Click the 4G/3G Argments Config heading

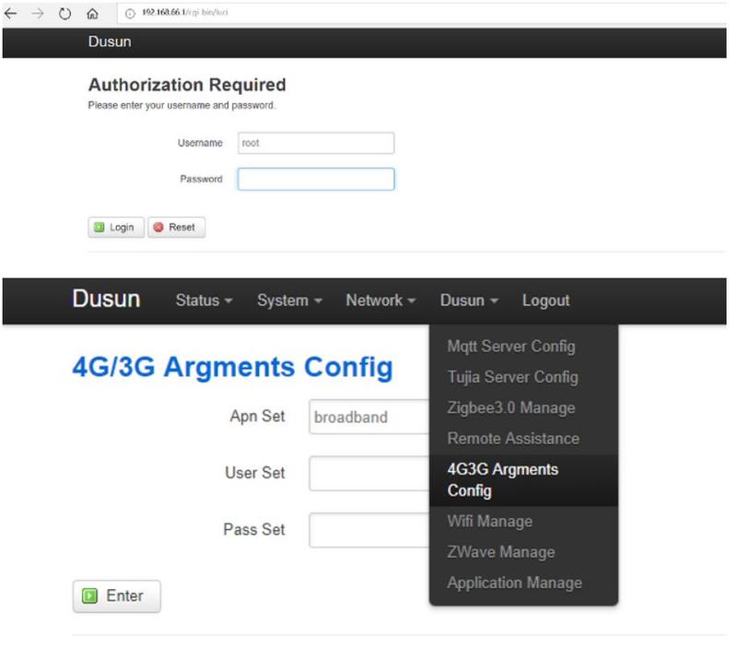[x=233, y=368]
